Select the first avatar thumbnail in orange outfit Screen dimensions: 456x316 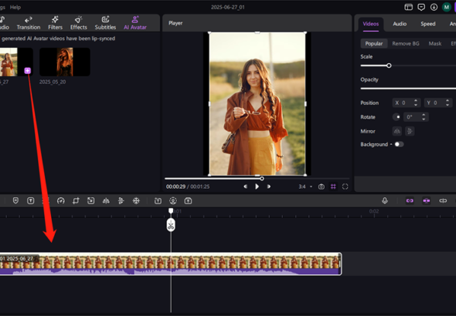click(x=16, y=62)
